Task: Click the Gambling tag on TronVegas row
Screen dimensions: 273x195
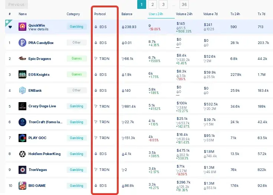Action: point(77,169)
